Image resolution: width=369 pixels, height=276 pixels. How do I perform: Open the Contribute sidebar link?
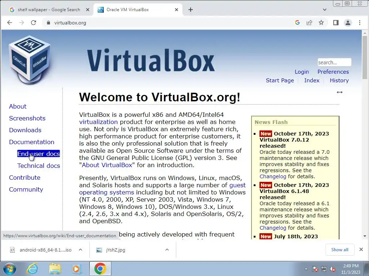pos(25,178)
